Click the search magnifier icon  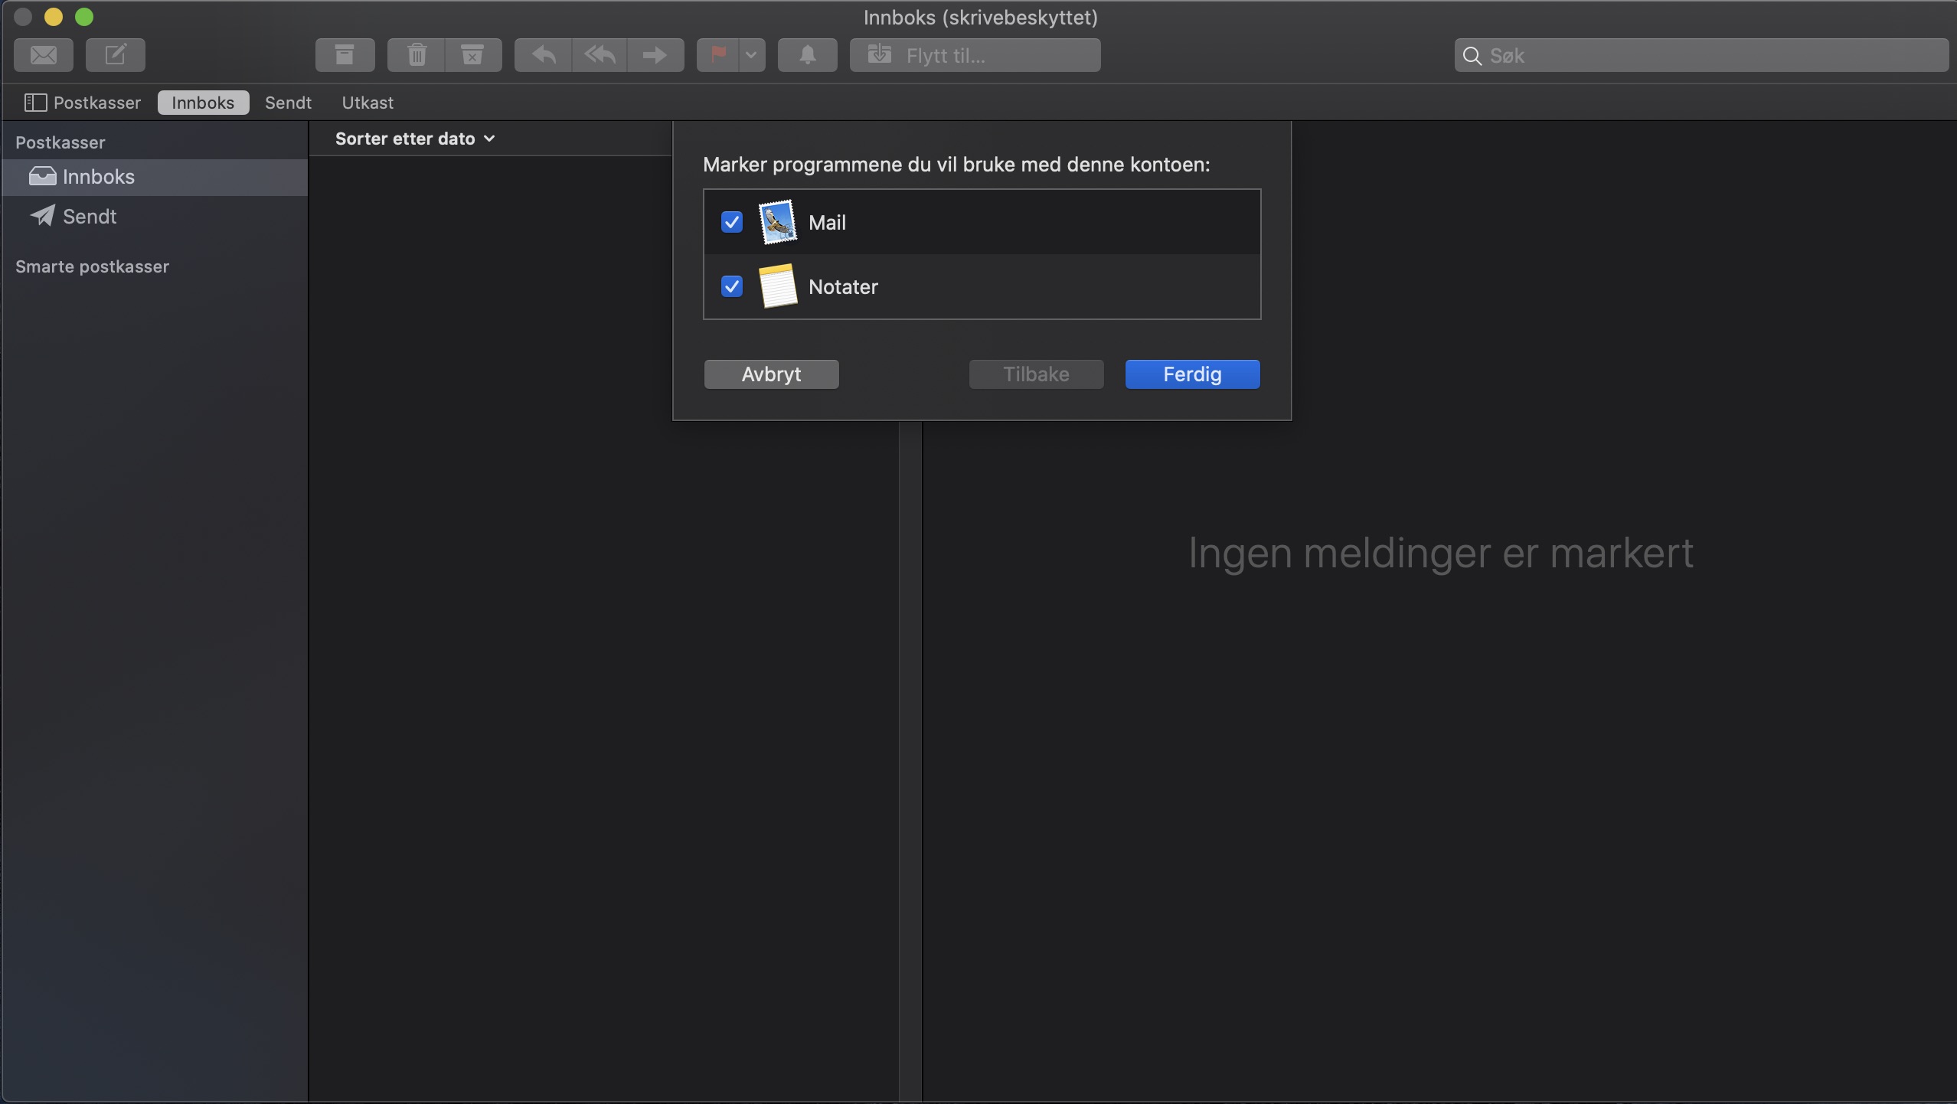point(1472,56)
